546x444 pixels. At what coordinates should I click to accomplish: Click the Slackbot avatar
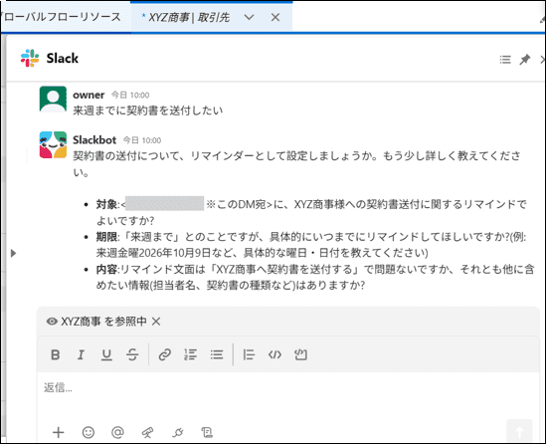[x=53, y=144]
